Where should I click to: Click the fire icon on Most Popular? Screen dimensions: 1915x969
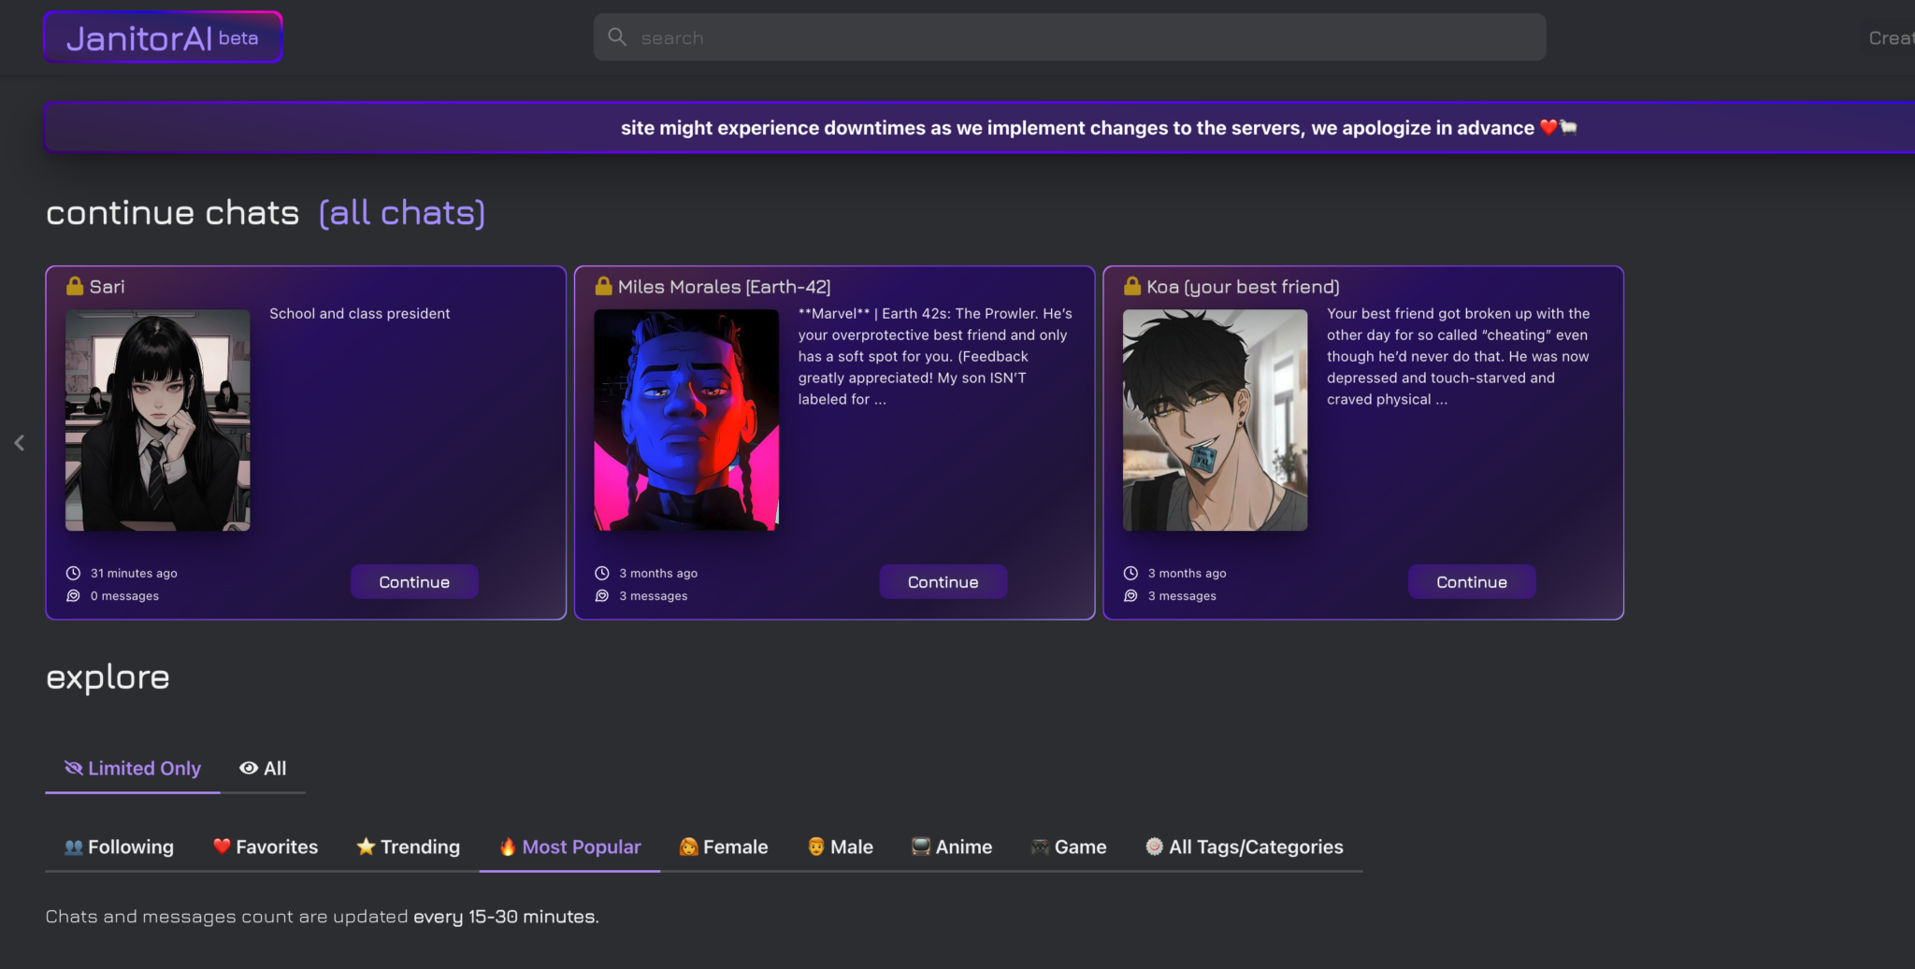pyautogui.click(x=508, y=848)
